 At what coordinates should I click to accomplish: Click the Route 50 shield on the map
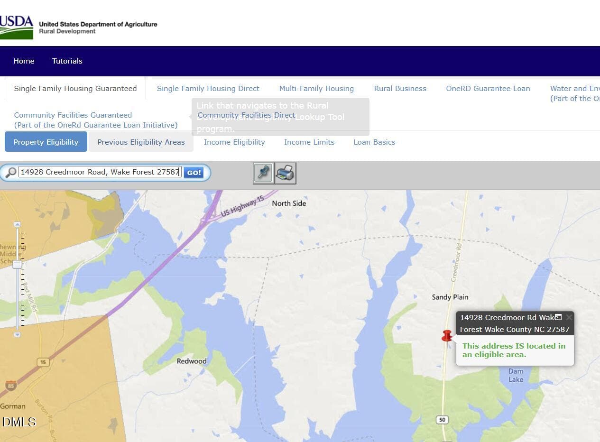click(x=443, y=420)
